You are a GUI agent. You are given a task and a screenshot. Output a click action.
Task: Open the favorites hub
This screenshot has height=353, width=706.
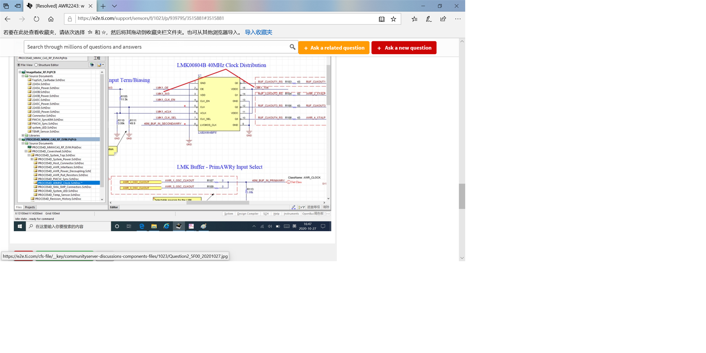click(x=414, y=19)
